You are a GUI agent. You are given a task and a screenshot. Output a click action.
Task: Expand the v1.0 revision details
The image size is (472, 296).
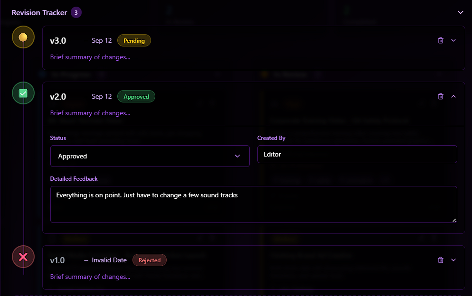(x=453, y=260)
